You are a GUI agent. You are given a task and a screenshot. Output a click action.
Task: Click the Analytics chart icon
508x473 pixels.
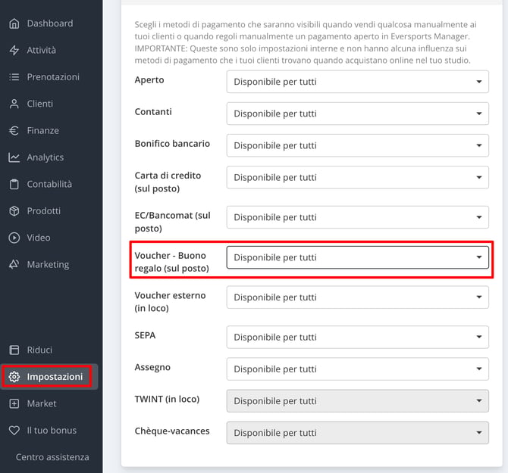tap(14, 157)
